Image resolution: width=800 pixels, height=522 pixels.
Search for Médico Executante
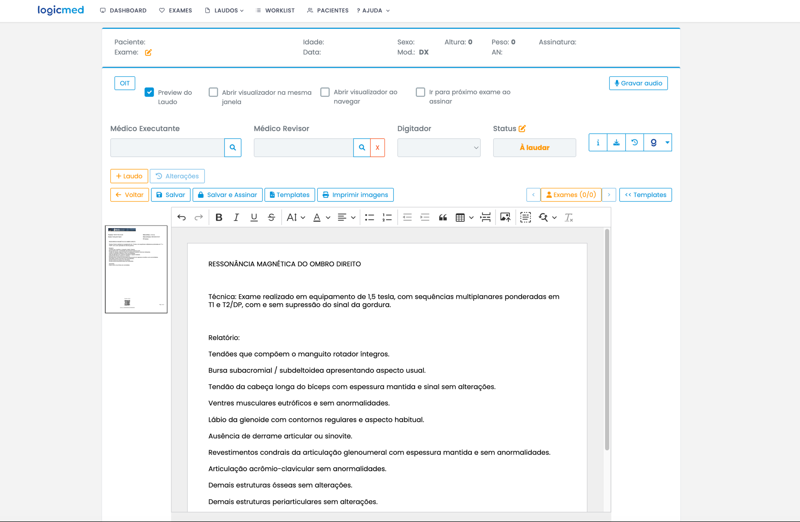point(232,148)
